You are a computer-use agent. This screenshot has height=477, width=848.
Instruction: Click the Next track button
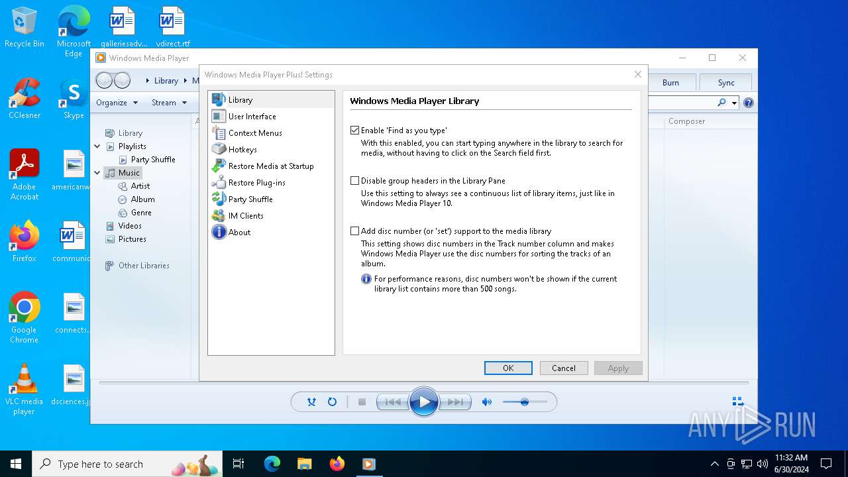(x=456, y=402)
